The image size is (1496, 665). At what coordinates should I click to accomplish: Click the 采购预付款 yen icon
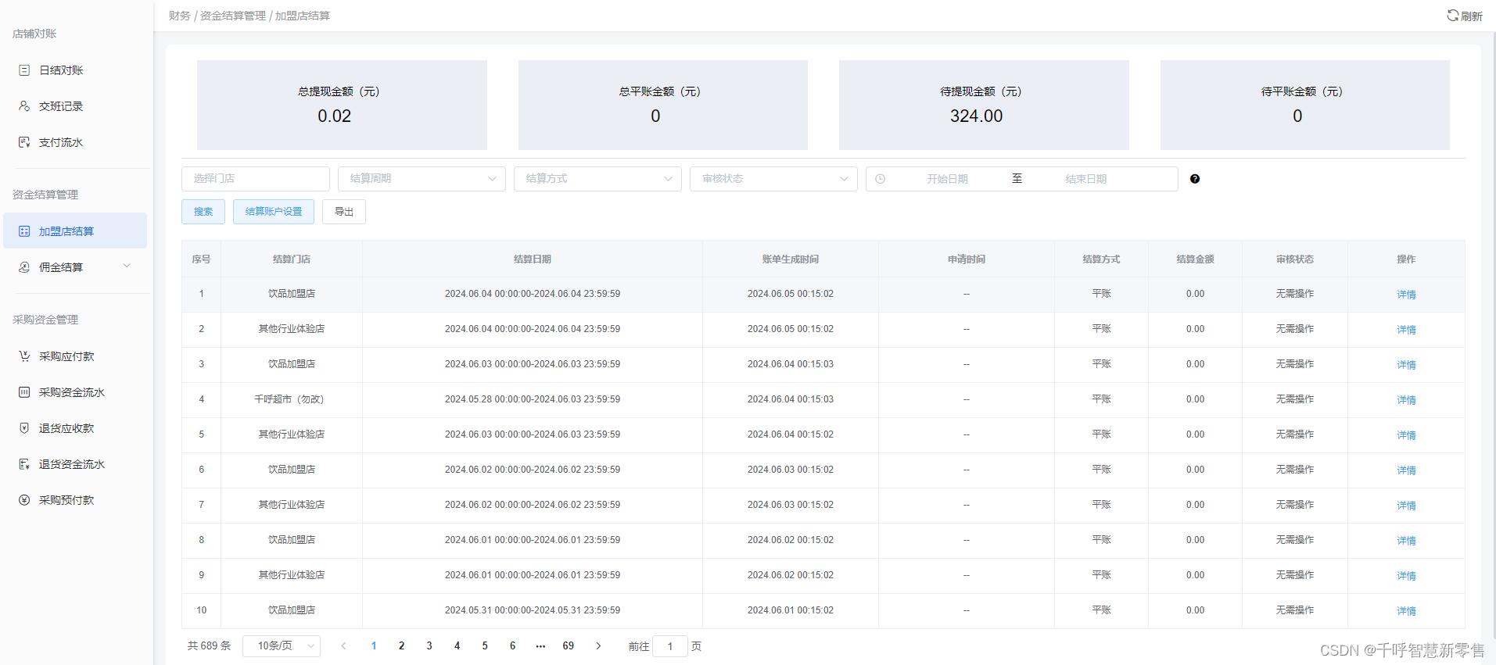pyautogui.click(x=24, y=500)
